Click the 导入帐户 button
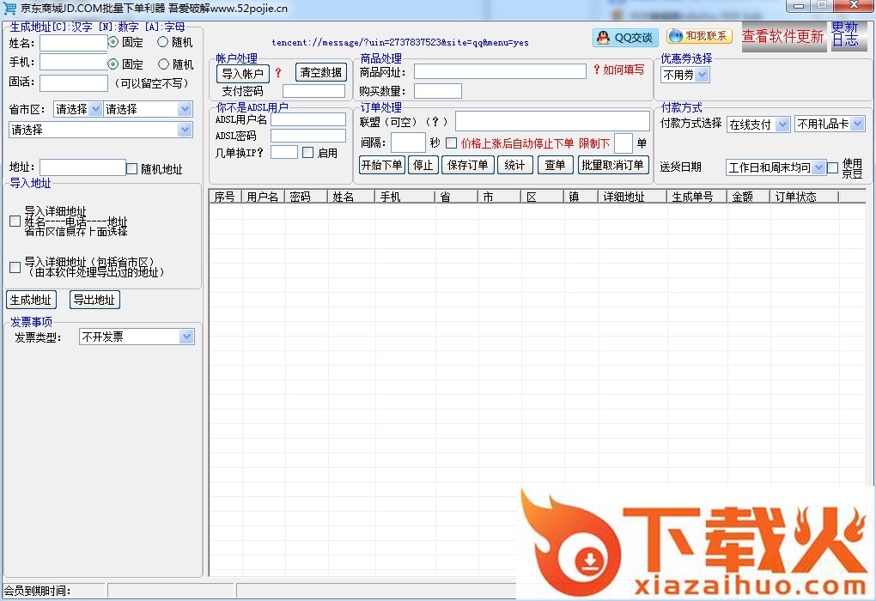Screen dimensions: 876x601 [243, 73]
